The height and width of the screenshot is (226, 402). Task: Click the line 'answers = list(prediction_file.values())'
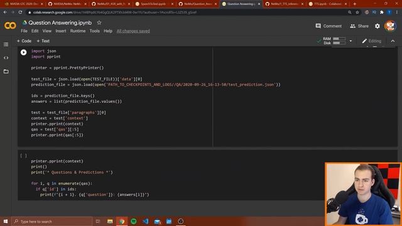click(77, 102)
